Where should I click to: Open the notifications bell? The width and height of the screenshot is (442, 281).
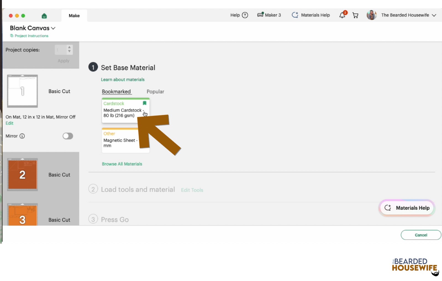(x=342, y=15)
